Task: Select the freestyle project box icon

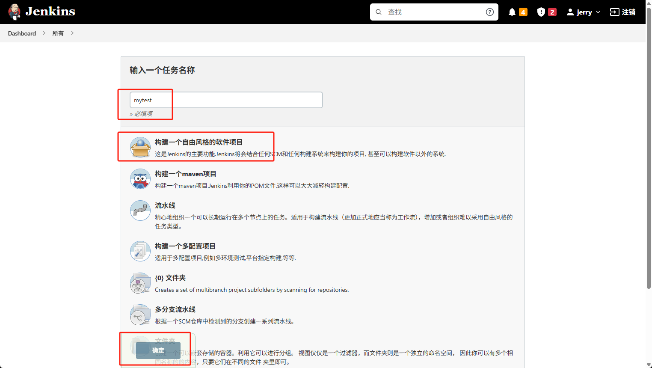Action: pyautogui.click(x=140, y=147)
